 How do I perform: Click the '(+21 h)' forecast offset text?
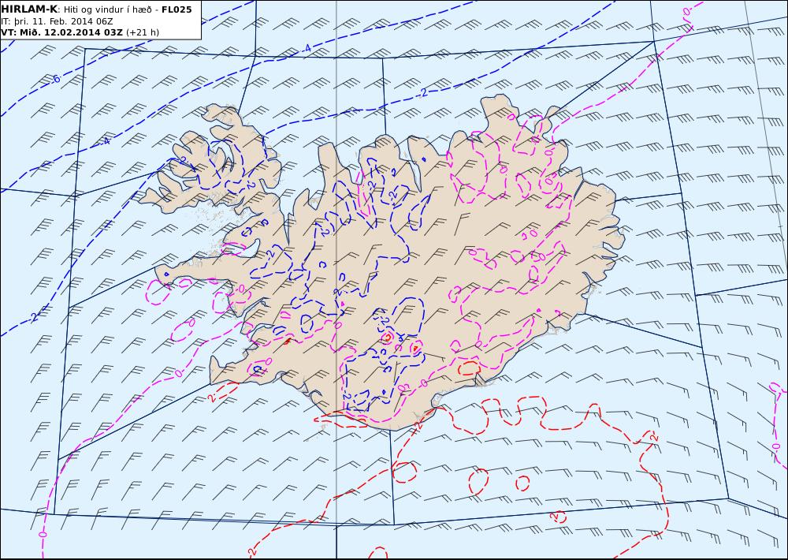coord(142,32)
